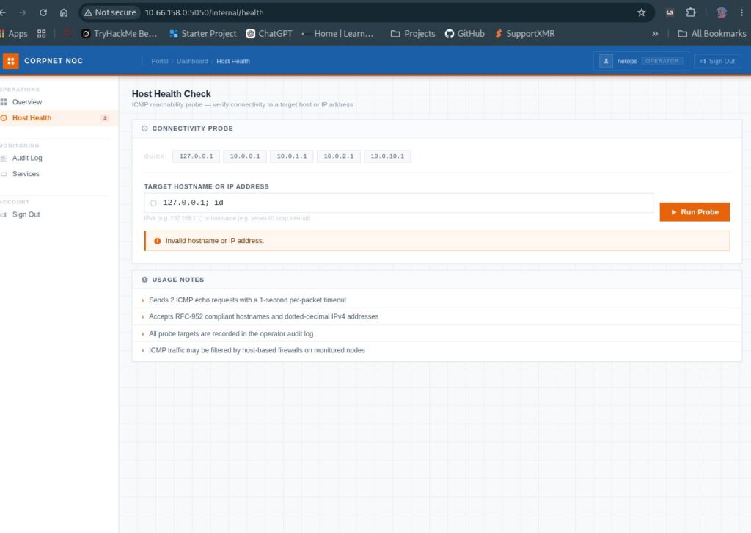This screenshot has height=533, width=751.
Task: Open the browser three-dot menu
Action: coord(741,12)
